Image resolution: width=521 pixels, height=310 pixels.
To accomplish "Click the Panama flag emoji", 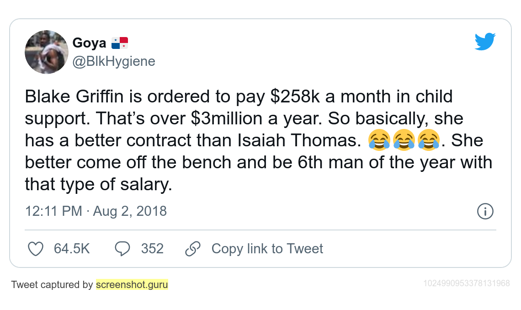I will coord(120,43).
